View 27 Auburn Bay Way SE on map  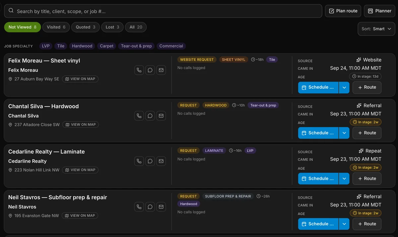pos(80,79)
